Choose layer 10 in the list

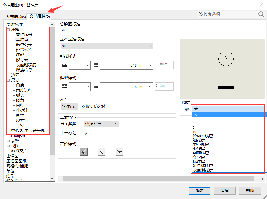[228, 132]
